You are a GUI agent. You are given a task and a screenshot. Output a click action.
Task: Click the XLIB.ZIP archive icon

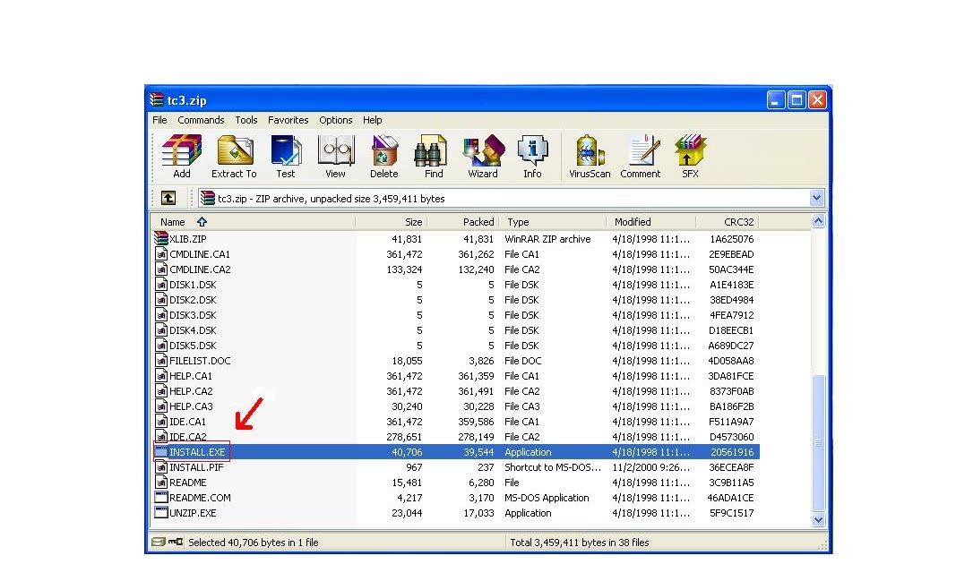click(x=161, y=239)
